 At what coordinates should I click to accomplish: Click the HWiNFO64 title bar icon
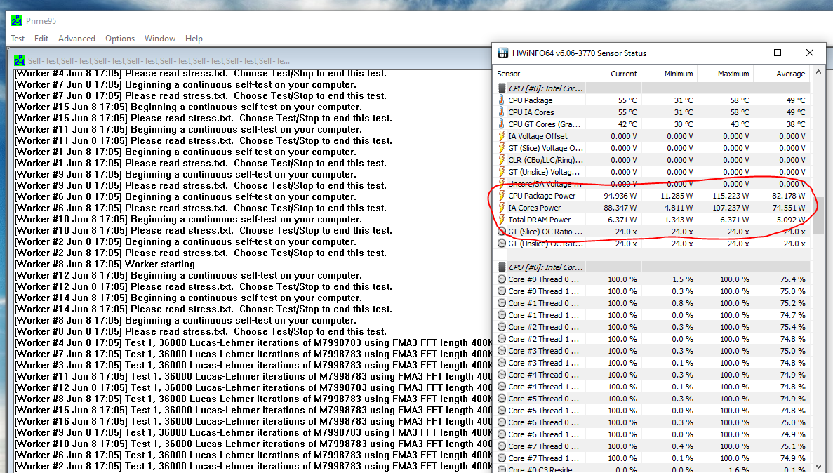pos(502,53)
